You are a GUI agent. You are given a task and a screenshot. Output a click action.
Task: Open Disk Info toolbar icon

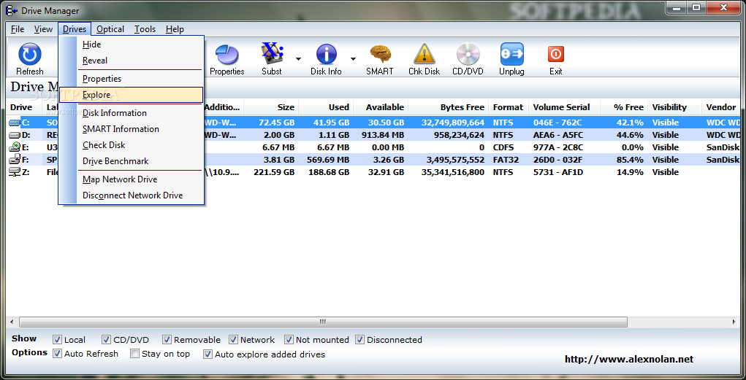(x=326, y=54)
